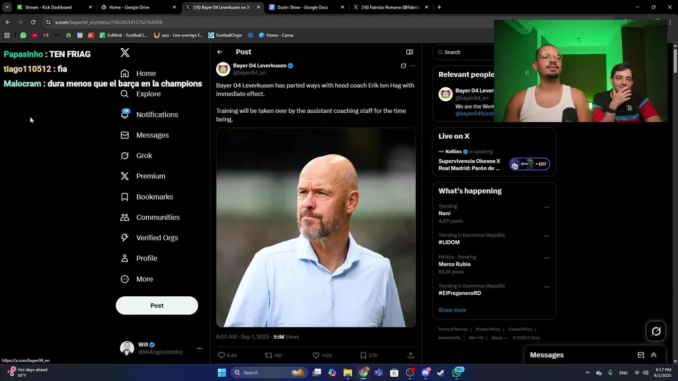
Task: Open Home - Canva bookmark
Action: click(276, 35)
